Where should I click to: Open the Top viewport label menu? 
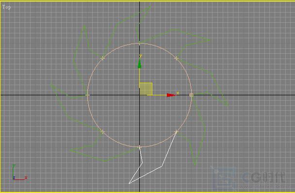[x=6, y=7]
